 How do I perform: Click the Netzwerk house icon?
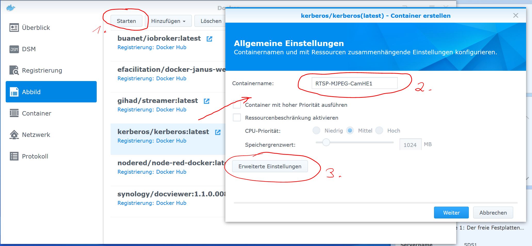(x=14, y=135)
